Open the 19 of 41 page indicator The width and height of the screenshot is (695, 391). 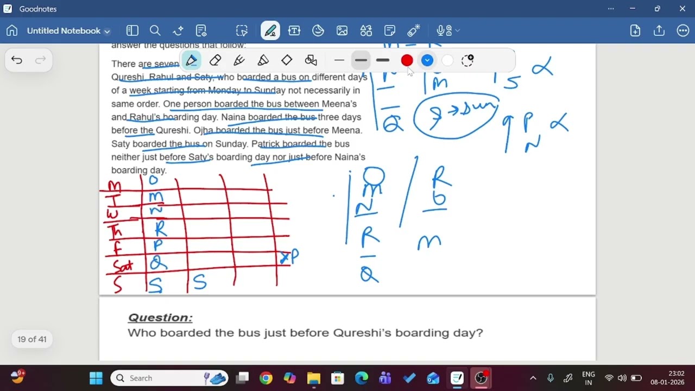click(x=32, y=339)
